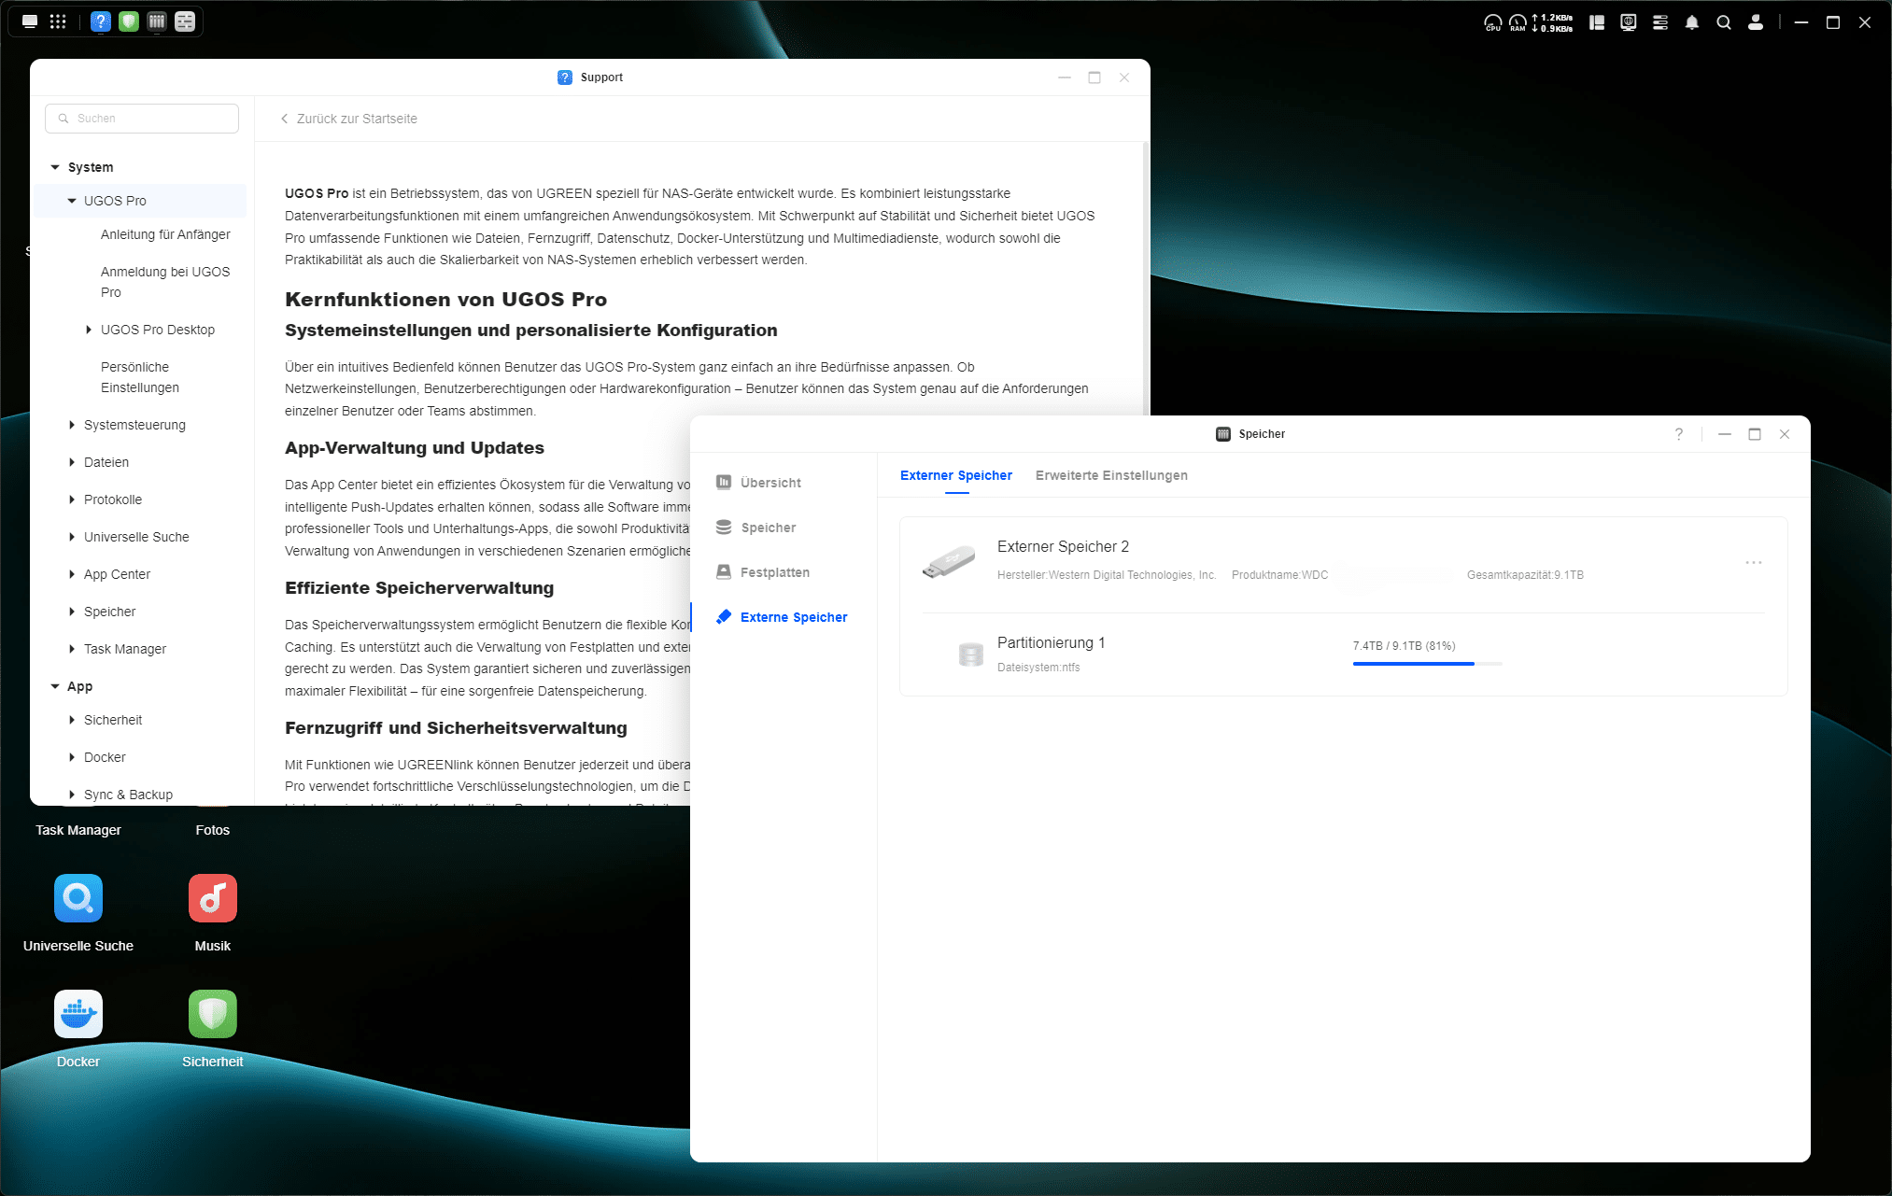The image size is (1892, 1196).
Task: Open the Sicherheit shield desktop icon
Action: click(213, 1014)
